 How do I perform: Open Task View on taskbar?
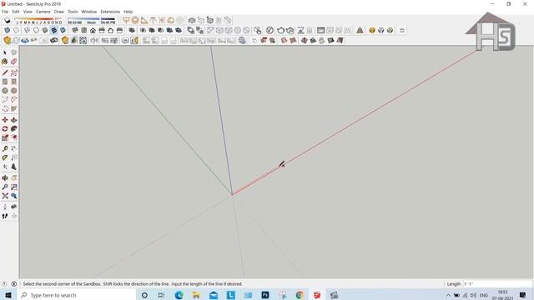pos(161,295)
